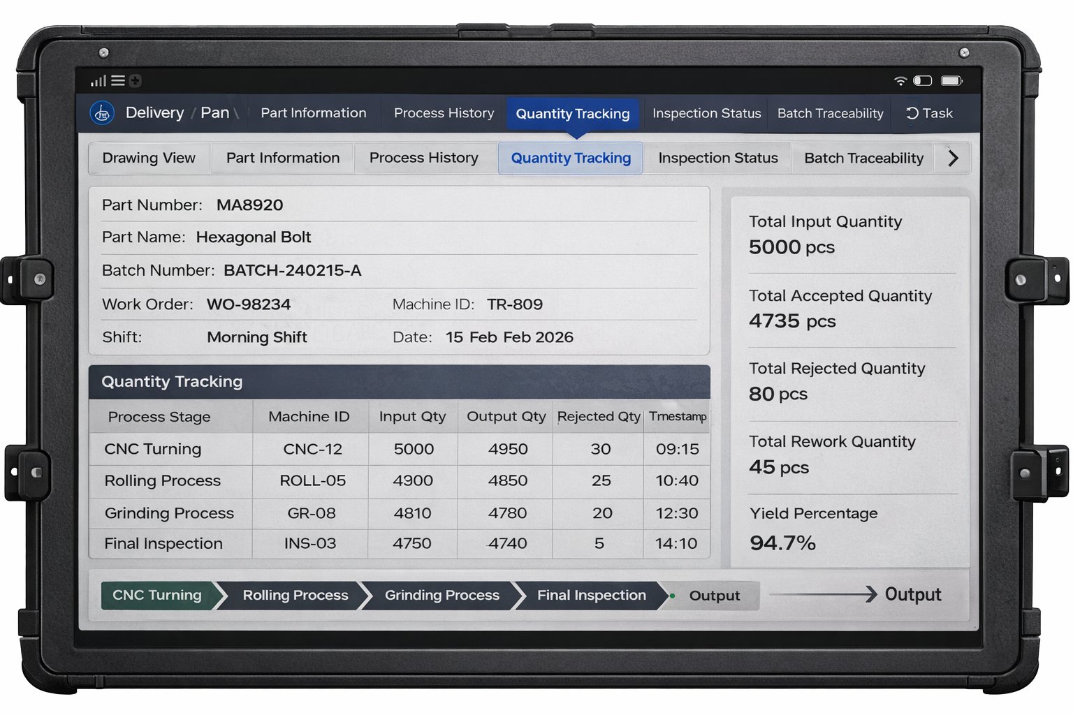
Task: Click the 14:10 timestamp cell
Action: pyautogui.click(x=676, y=543)
